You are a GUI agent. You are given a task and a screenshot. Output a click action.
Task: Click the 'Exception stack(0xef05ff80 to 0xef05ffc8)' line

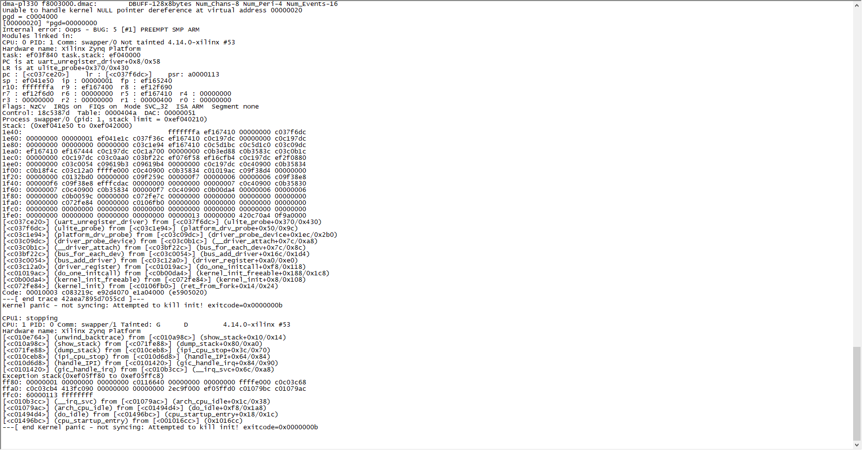click(83, 376)
